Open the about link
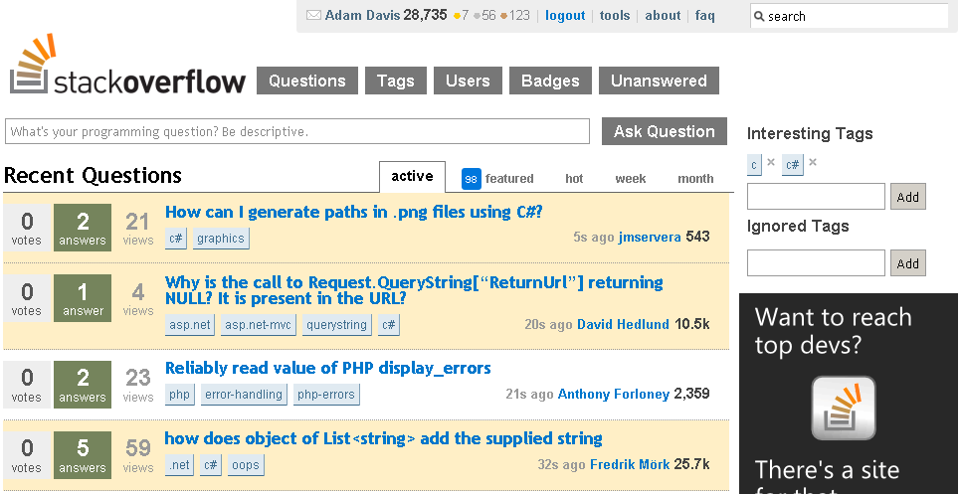Viewport: 961px width, 494px height. [x=663, y=15]
